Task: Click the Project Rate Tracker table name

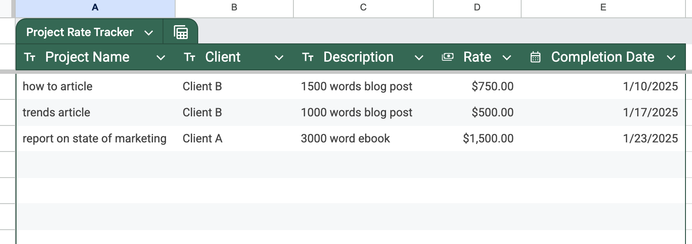Action: tap(80, 32)
